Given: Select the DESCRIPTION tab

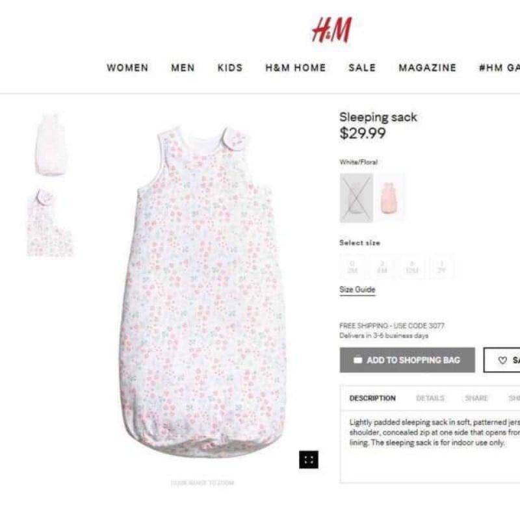Looking at the screenshot, I should 372,398.
